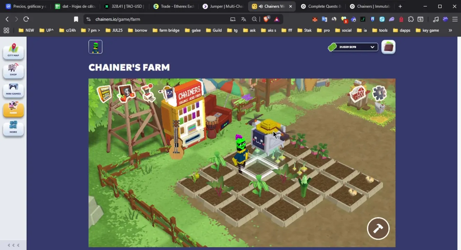This screenshot has width=461, height=250.
Task: Open the red barn storage icon
Action: [x=358, y=93]
